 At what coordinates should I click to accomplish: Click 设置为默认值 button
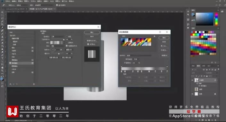coord(54,57)
